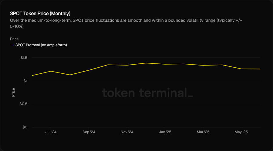The image size is (273, 151).
Task: Click the line's starting point at far left
Action: tap(32, 75)
